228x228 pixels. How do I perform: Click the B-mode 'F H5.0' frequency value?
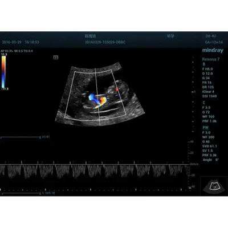click(207, 69)
